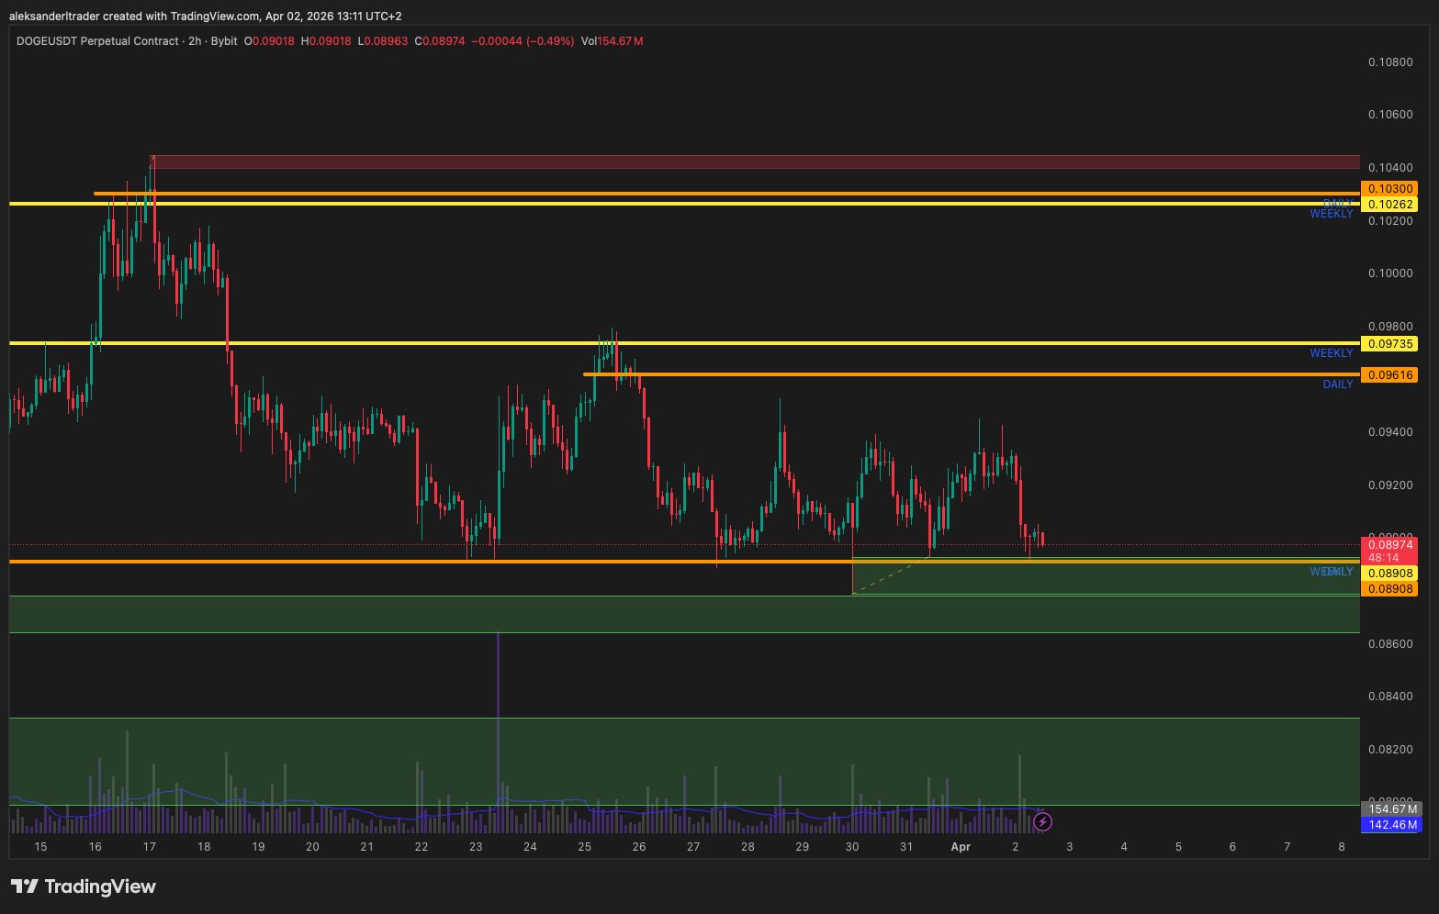Click the red current price label 0.08974
The height and width of the screenshot is (914, 1439).
(x=1390, y=545)
